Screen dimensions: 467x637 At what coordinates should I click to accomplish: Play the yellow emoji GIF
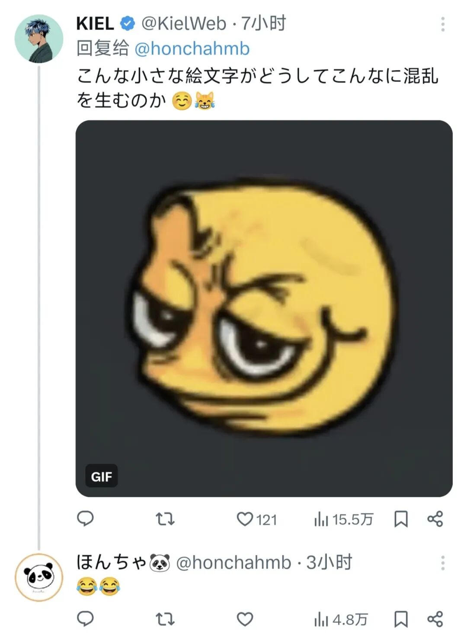264,308
